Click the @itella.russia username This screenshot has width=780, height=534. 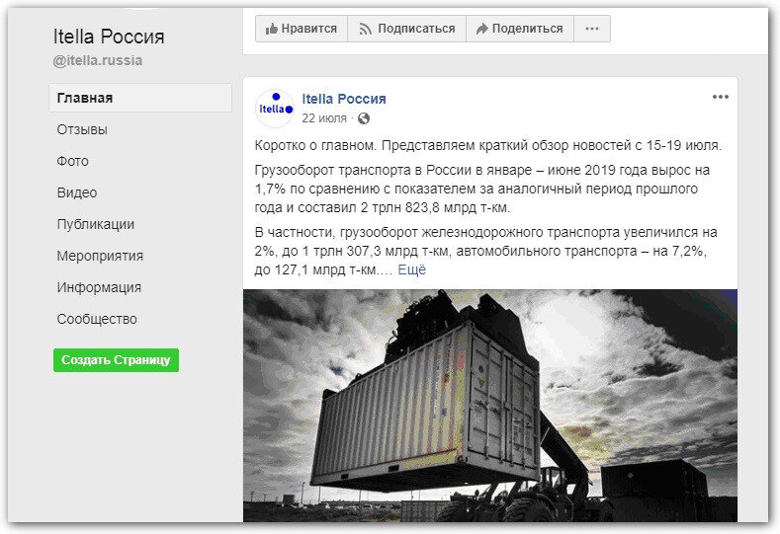[x=98, y=60]
